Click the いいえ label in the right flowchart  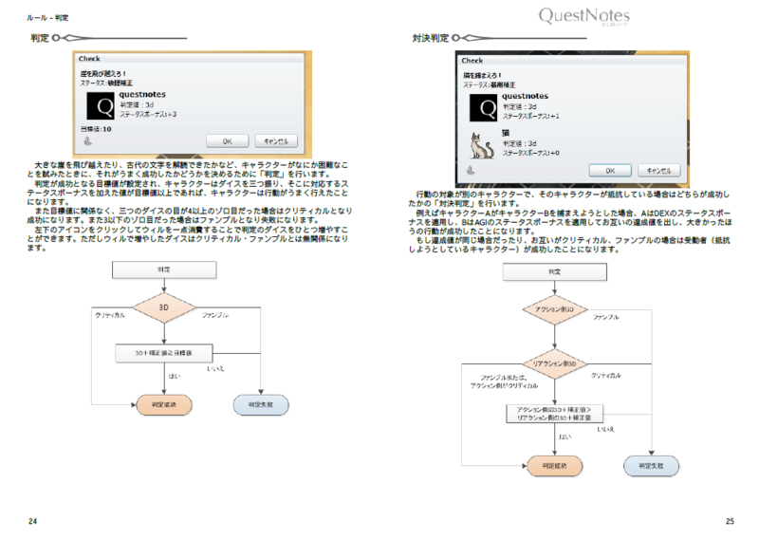(x=605, y=430)
